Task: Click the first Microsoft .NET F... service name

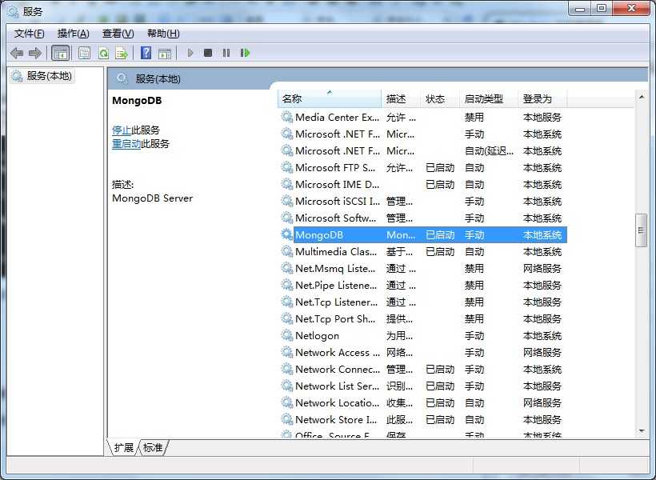Action: (x=338, y=134)
